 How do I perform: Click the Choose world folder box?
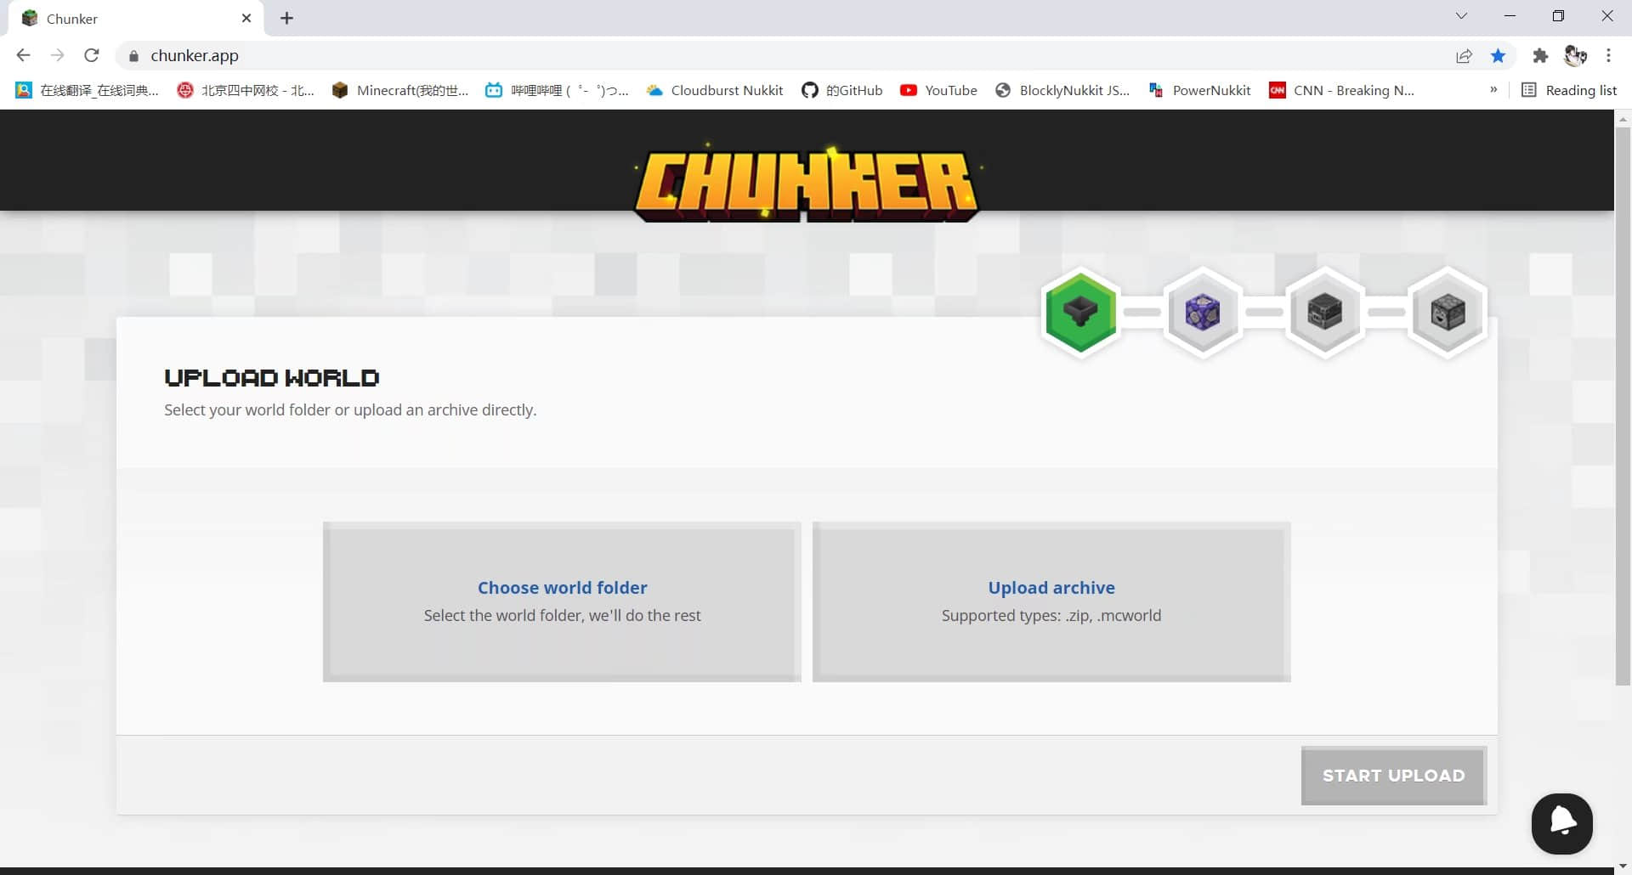click(x=562, y=601)
